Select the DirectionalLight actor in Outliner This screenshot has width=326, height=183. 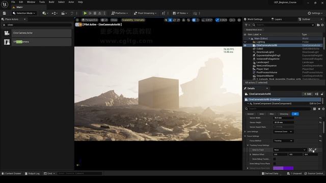[x=265, y=52]
